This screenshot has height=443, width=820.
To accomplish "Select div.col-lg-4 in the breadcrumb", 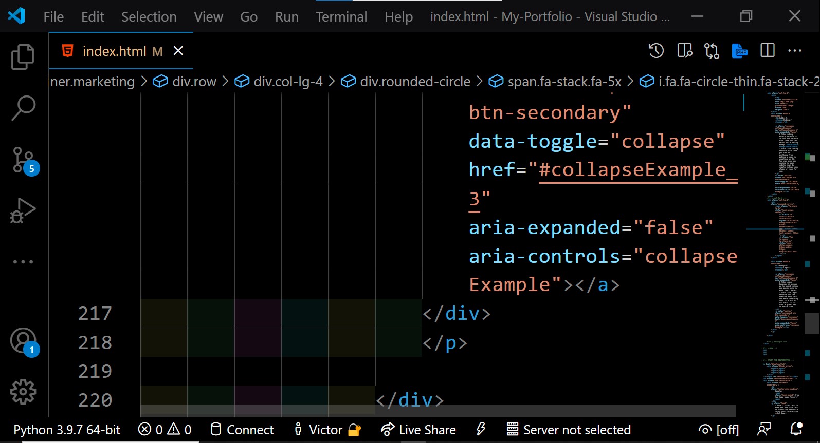I will pos(279,81).
